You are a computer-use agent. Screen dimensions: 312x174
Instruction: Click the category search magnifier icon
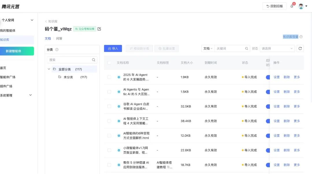(94, 60)
